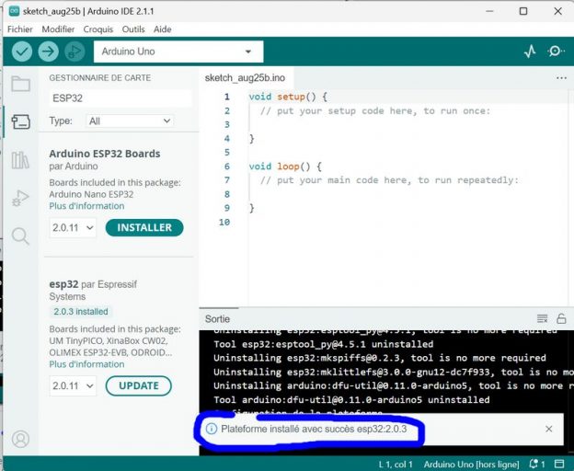Click the Verify sketch checkmark button
This screenshot has height=471, width=574.
[22, 52]
